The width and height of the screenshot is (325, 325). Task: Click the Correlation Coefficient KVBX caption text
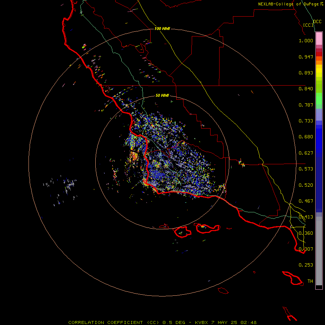[162, 322]
